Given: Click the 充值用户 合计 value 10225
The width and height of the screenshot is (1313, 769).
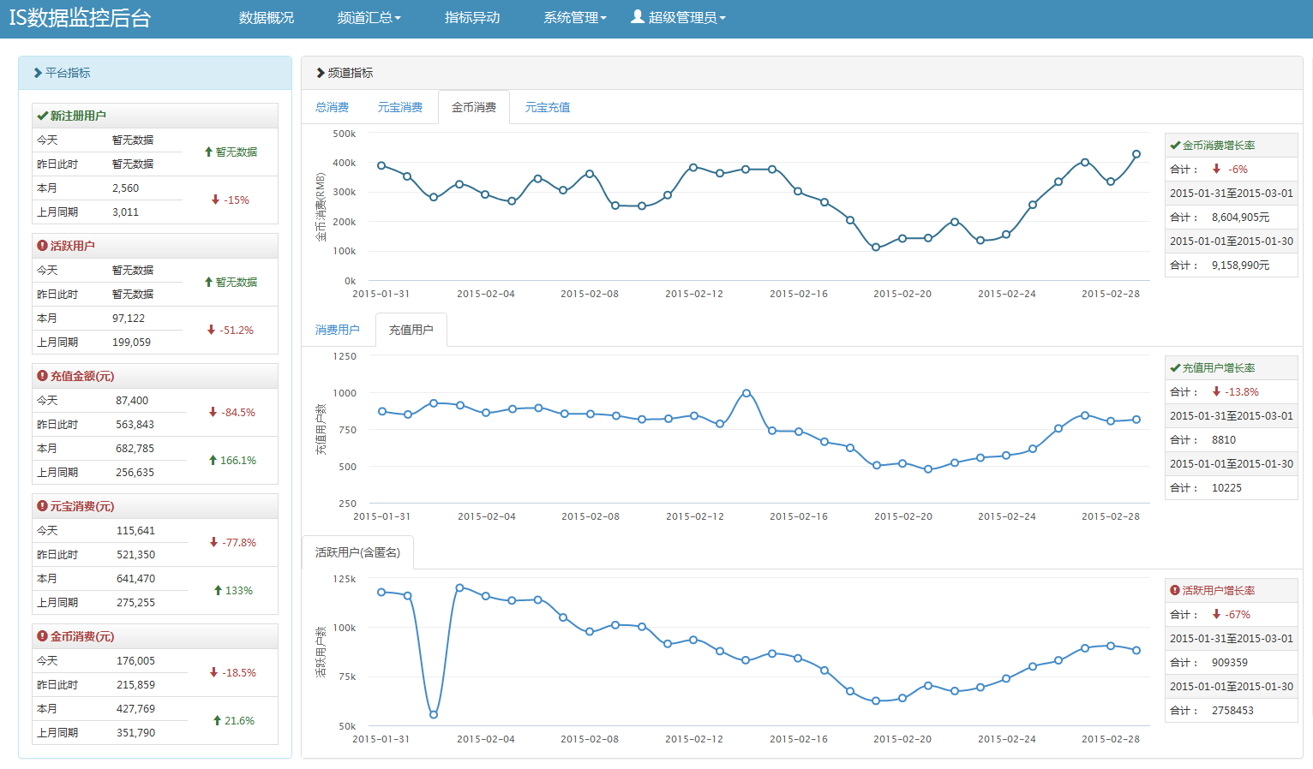Looking at the screenshot, I should (x=1226, y=488).
